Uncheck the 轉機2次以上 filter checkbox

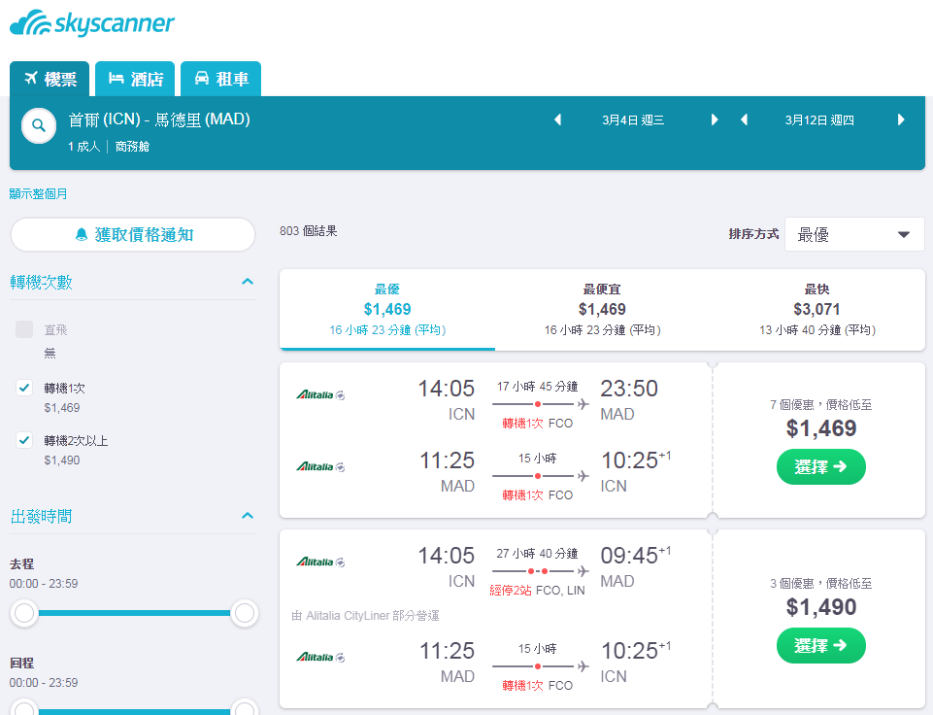point(24,440)
